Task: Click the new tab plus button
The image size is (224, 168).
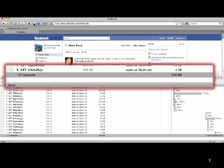Action: click(x=42, y=32)
